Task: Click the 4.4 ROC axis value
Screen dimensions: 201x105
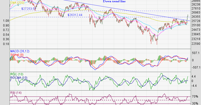Action: pos(193,76)
